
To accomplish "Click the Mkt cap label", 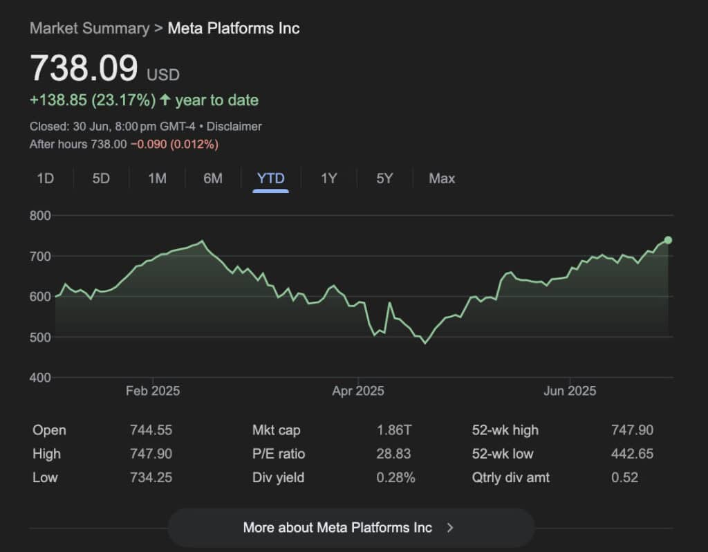I will 277,430.
